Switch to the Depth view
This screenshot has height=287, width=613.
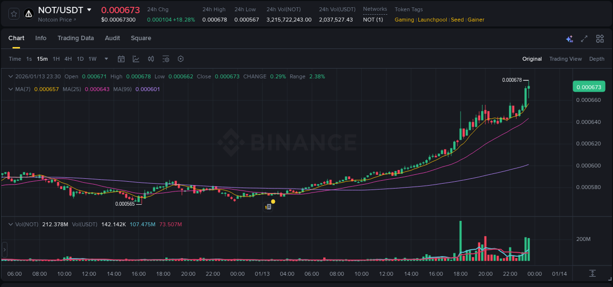pyautogui.click(x=597, y=58)
